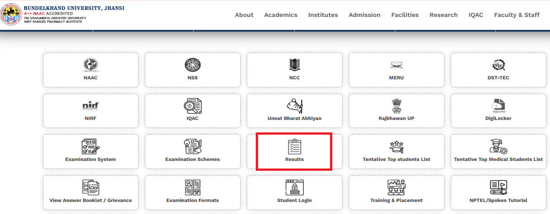
Task: Click the DST-TEC label link
Action: 499,78
